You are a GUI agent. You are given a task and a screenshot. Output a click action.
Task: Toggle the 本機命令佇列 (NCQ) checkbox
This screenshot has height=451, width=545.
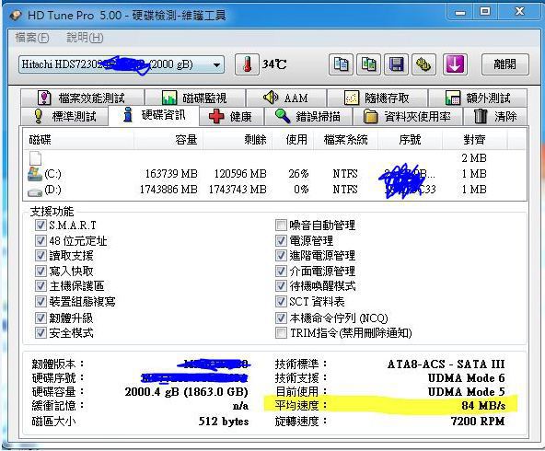coord(281,318)
